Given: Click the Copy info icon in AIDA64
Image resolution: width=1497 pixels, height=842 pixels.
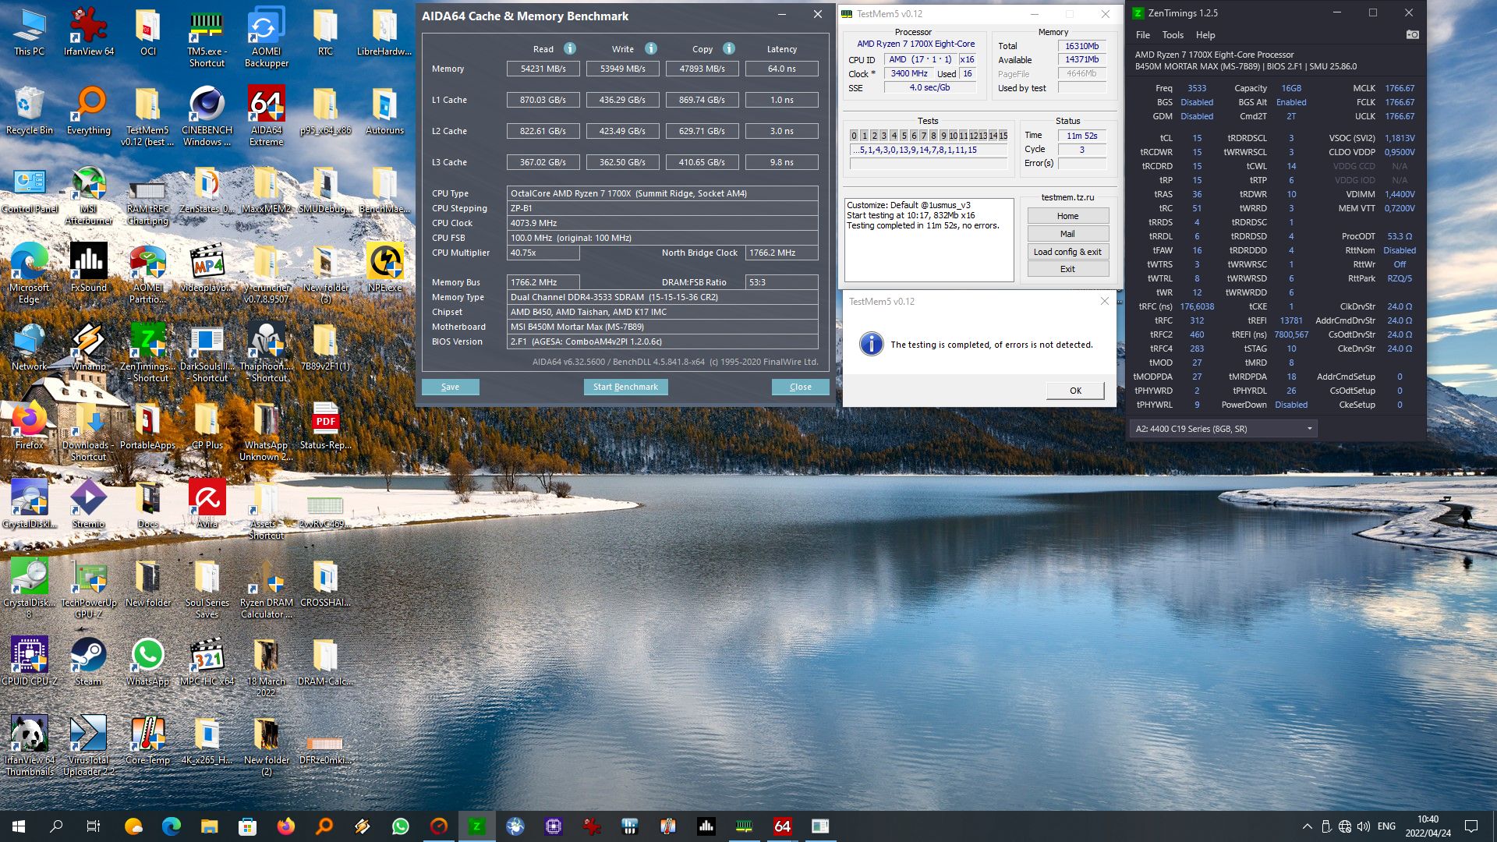Looking at the screenshot, I should [x=729, y=48].
